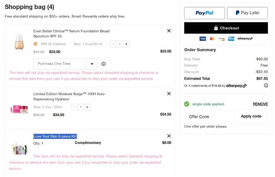
Task: Decrease quantity of the serum foundation
Action: pos(114,44)
